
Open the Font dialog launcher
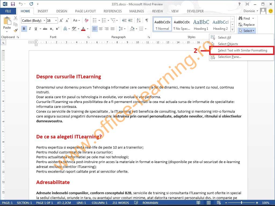click(x=88, y=37)
